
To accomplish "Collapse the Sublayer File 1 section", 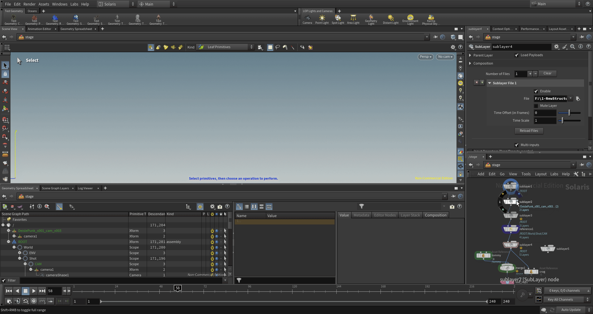I will point(490,83).
